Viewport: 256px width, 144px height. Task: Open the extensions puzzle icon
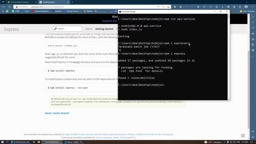click(x=211, y=7)
